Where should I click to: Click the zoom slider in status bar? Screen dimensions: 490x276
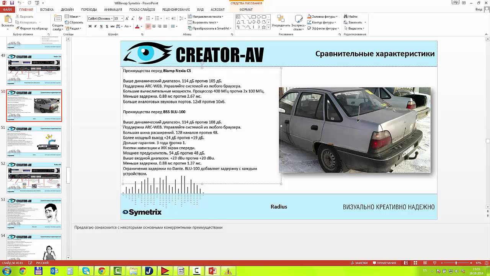click(456, 263)
